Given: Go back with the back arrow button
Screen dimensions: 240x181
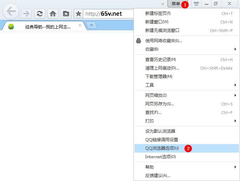Looking at the screenshot, I should pyautogui.click(x=11, y=11).
